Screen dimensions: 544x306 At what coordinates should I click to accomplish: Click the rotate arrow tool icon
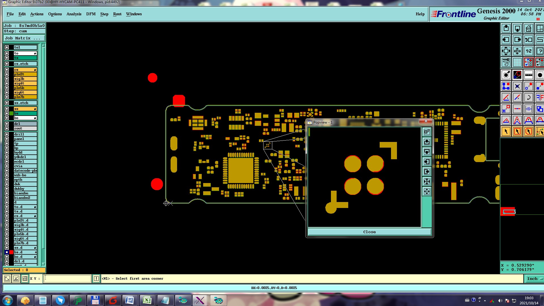click(528, 98)
